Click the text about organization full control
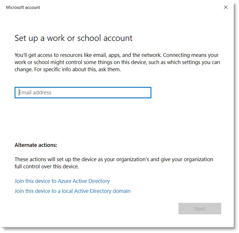The height and width of the screenshot is (233, 239). (114, 163)
